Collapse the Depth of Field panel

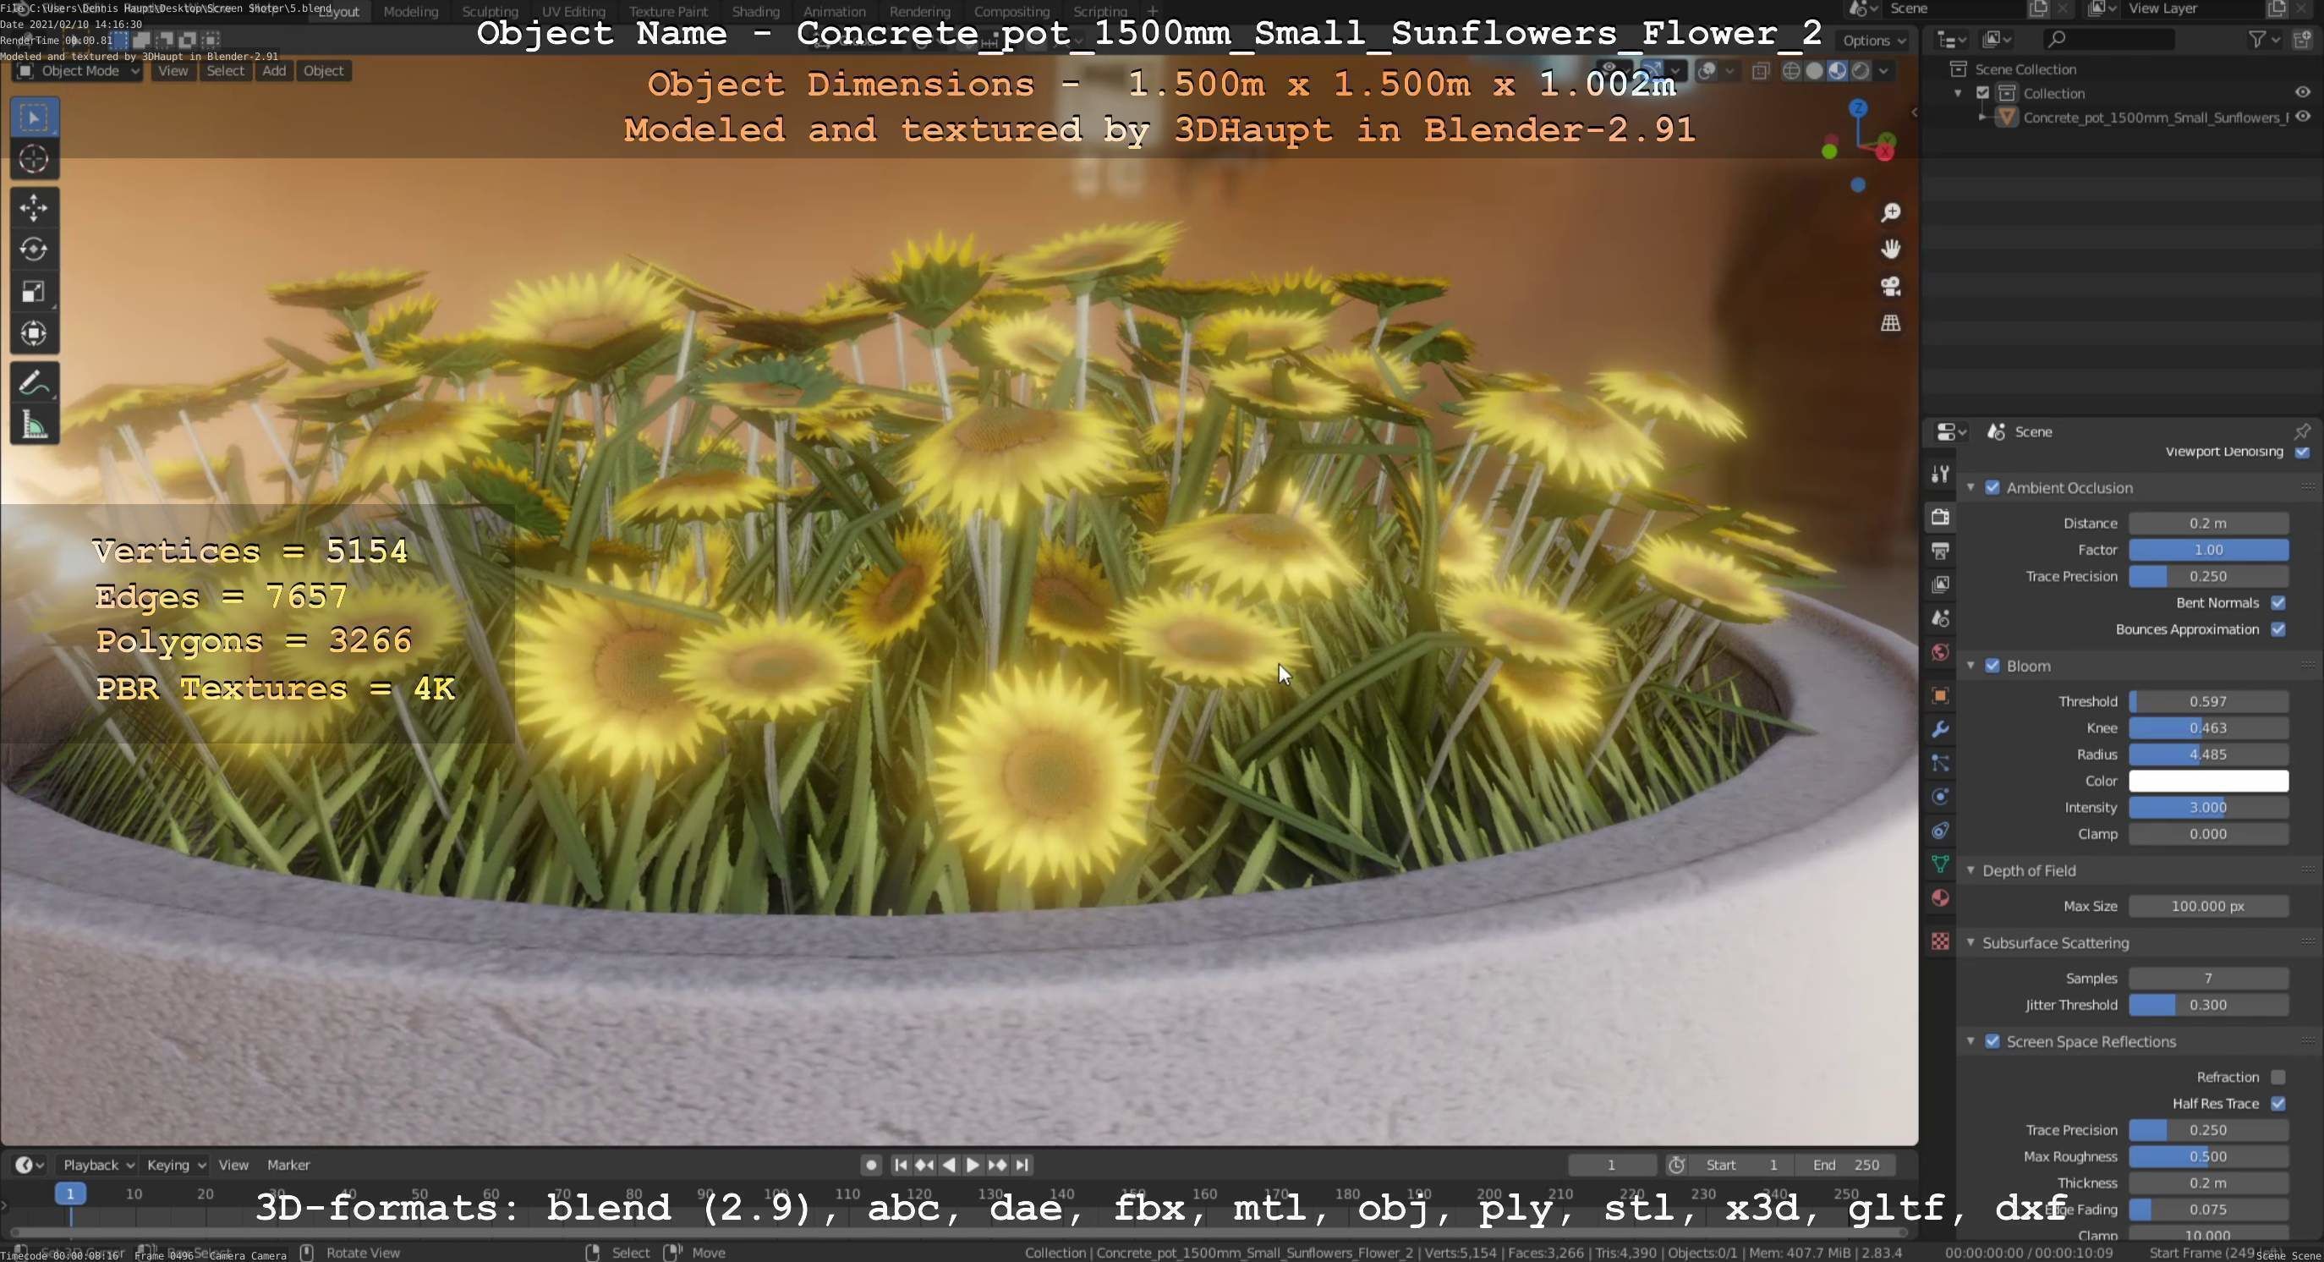pyautogui.click(x=1970, y=870)
